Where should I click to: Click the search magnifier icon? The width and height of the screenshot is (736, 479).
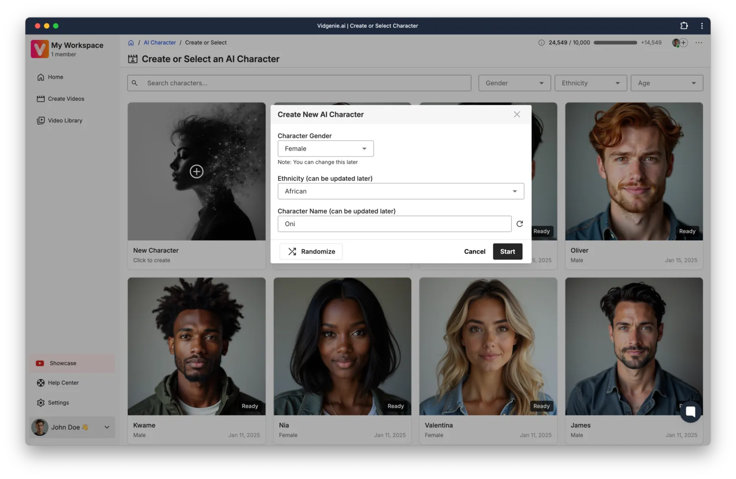(135, 83)
